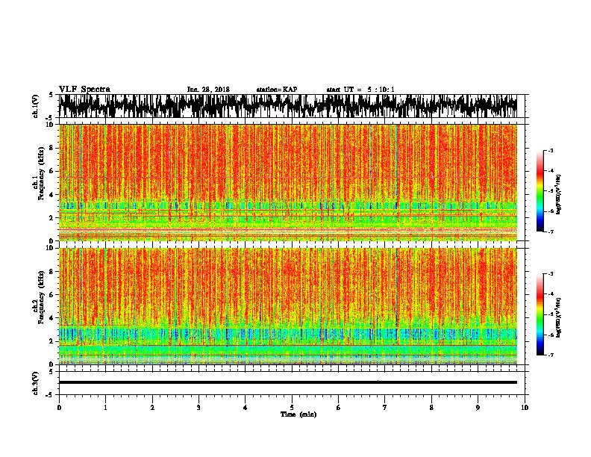Click the ch.1 voltage waveform trace

pyautogui.click(x=288, y=106)
